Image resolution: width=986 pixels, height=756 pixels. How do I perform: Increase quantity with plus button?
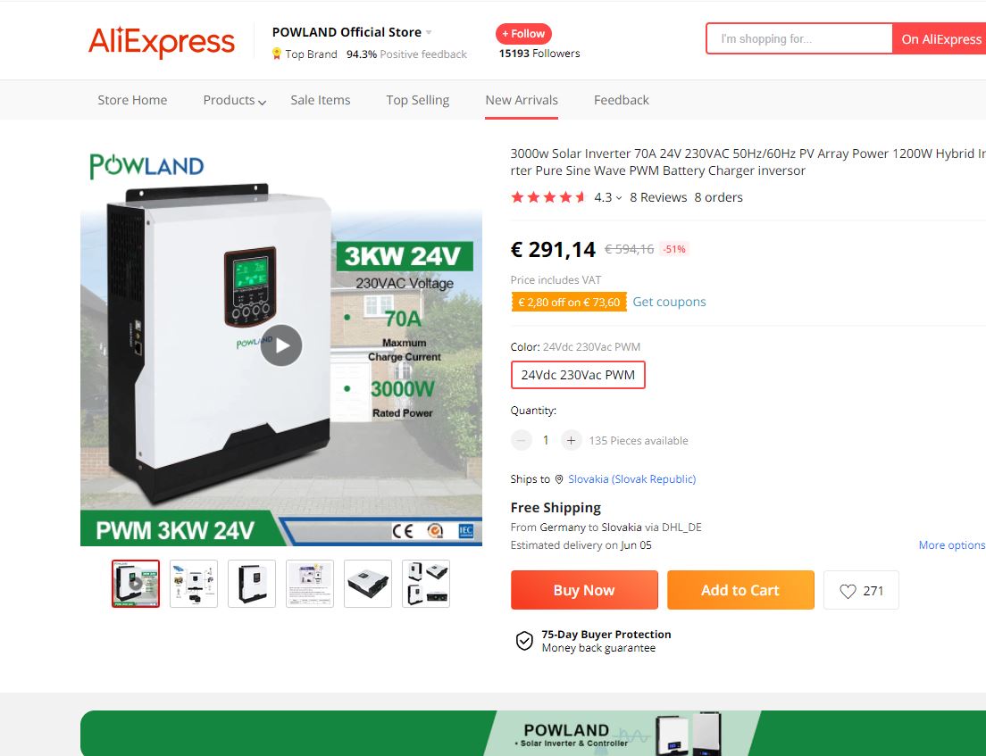pos(571,441)
